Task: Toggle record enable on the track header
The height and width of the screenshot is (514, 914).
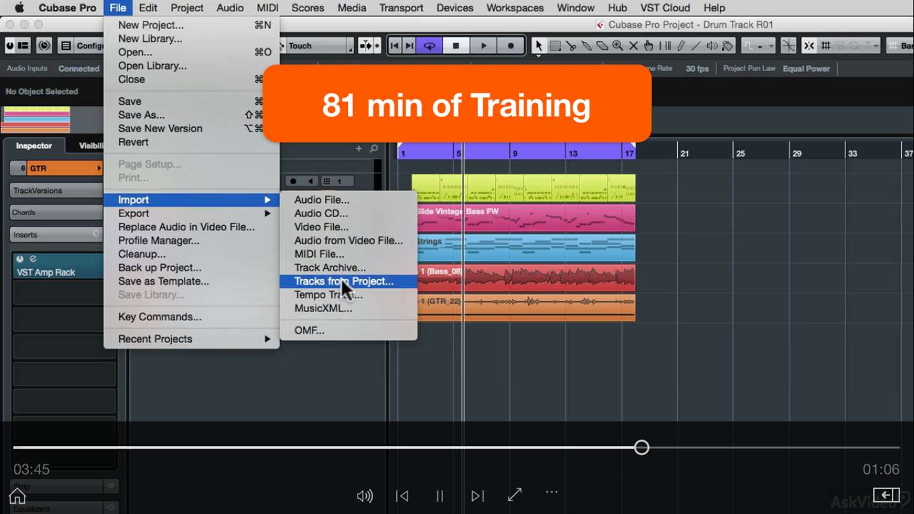Action: 294,181
